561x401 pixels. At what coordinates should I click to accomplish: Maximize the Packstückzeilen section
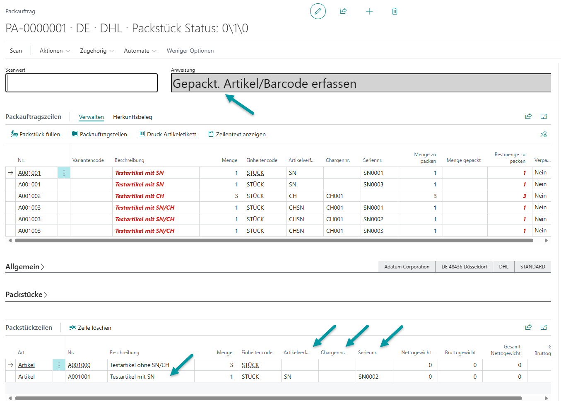click(x=544, y=327)
